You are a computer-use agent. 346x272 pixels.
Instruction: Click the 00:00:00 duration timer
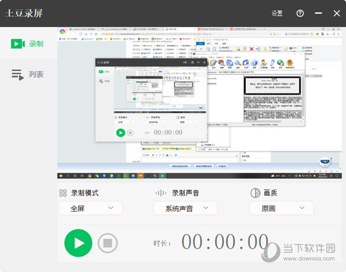(225, 241)
